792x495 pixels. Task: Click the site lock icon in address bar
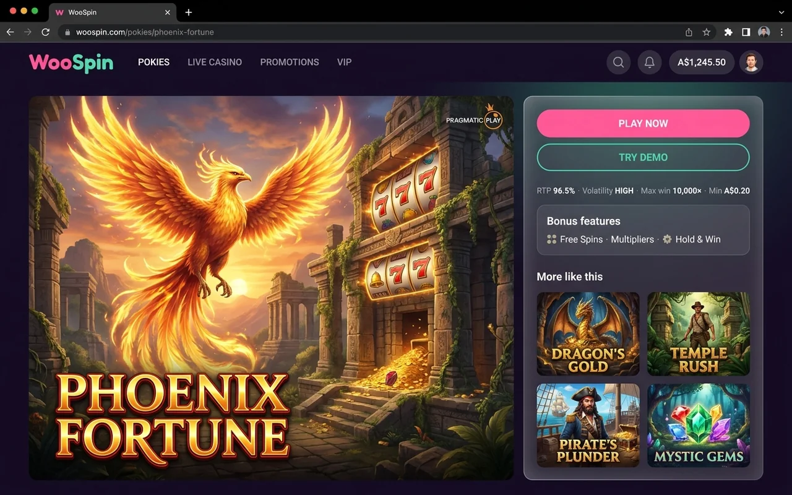67,32
